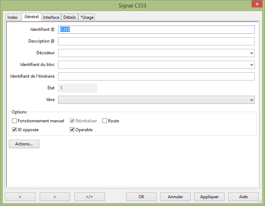Screen dimensions: 265x206
Task: Click the Identifiant de l'itinéraire field
Action: 156,77
